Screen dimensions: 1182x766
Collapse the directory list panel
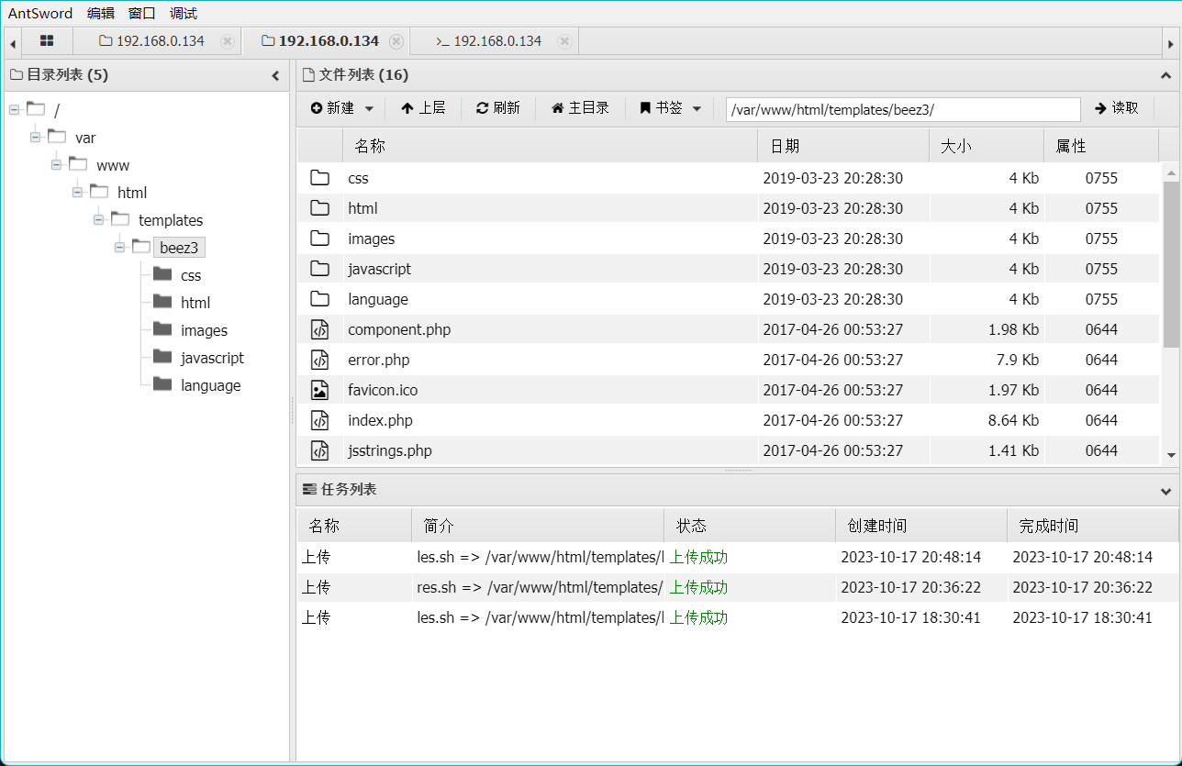tap(275, 76)
